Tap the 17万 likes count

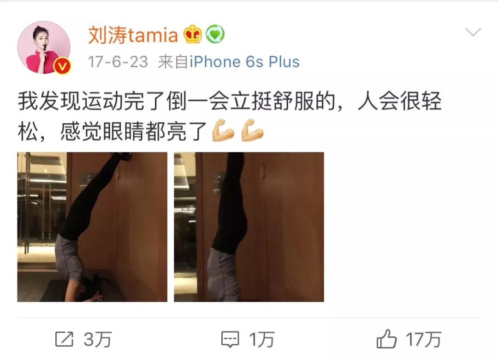pyautogui.click(x=424, y=339)
